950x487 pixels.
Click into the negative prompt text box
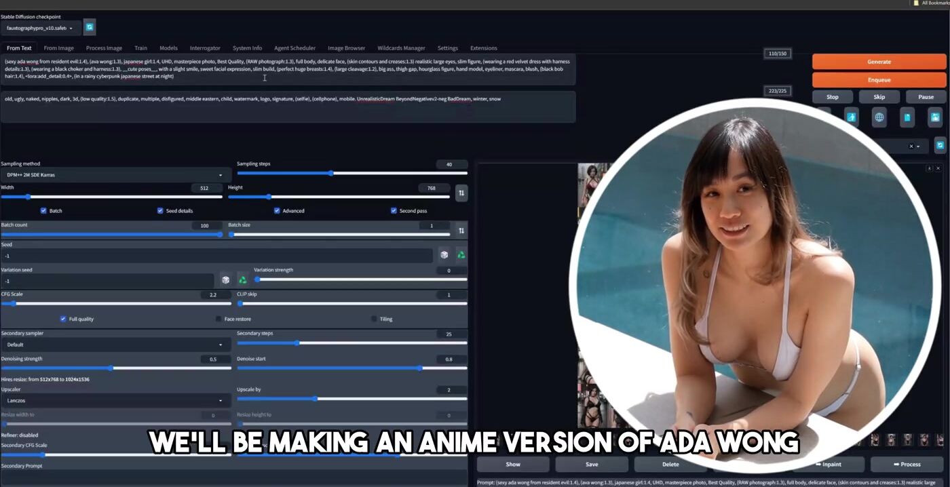288,107
